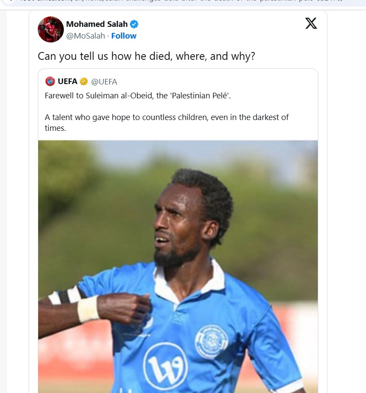Open Mohamed Salah's profile picture

point(51,29)
